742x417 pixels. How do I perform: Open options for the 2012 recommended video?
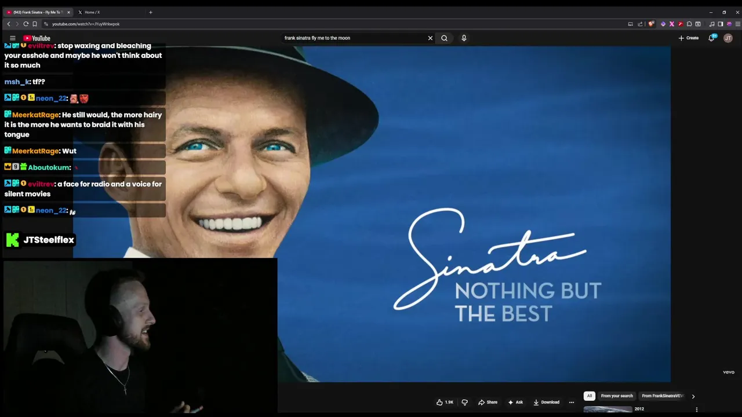tap(697, 409)
